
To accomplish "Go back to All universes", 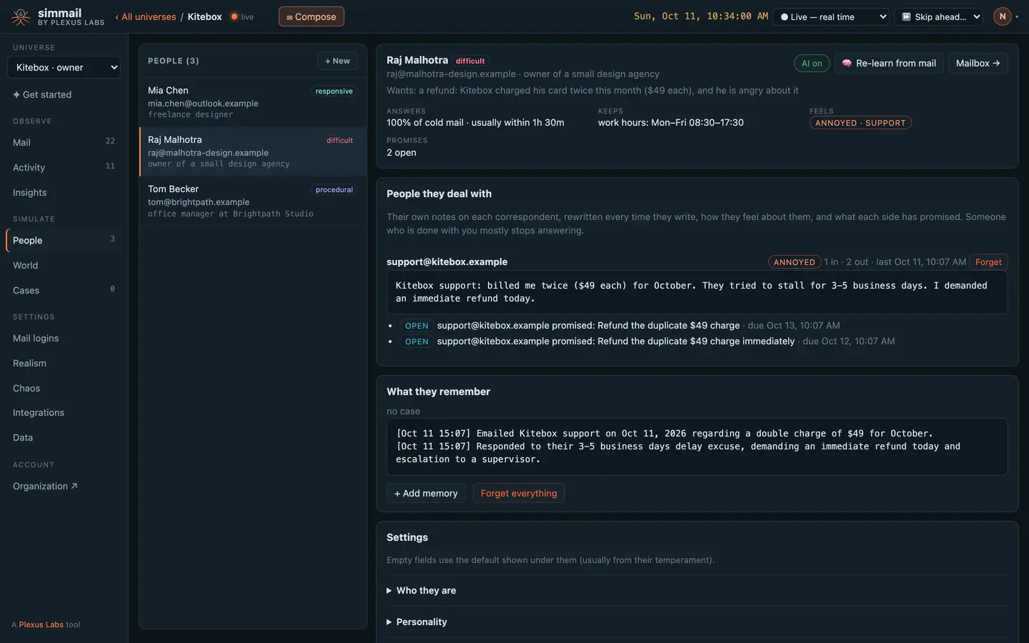I will [x=146, y=16].
